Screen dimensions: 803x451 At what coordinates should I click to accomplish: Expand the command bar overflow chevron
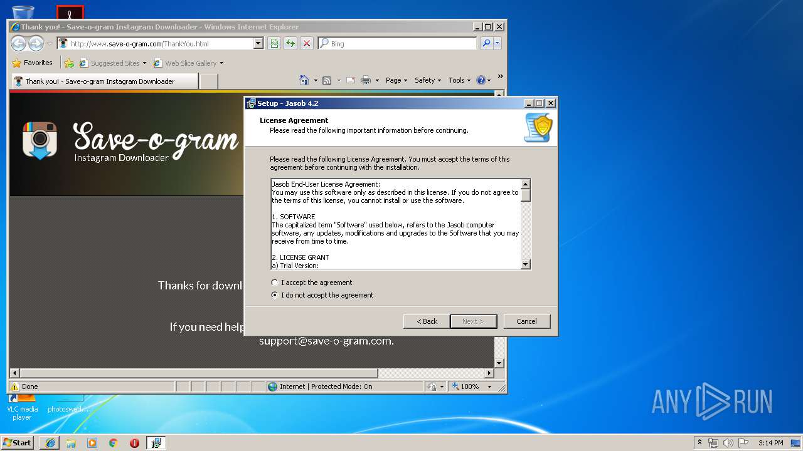500,76
